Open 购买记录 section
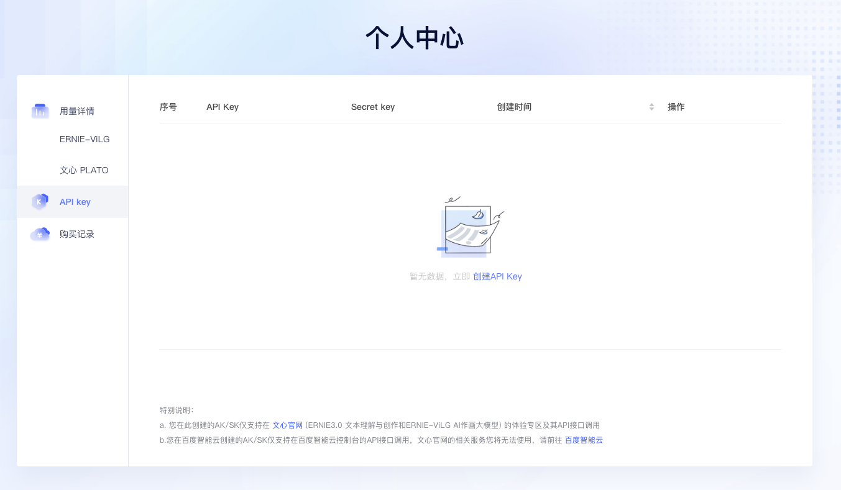 77,234
